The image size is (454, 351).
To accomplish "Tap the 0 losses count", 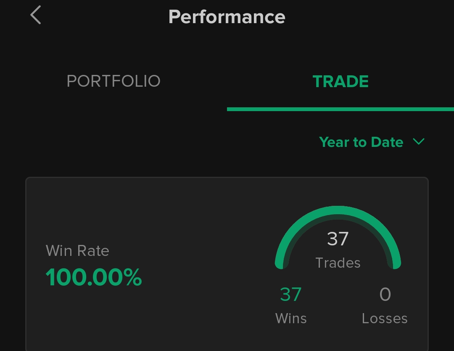I will 385,294.
